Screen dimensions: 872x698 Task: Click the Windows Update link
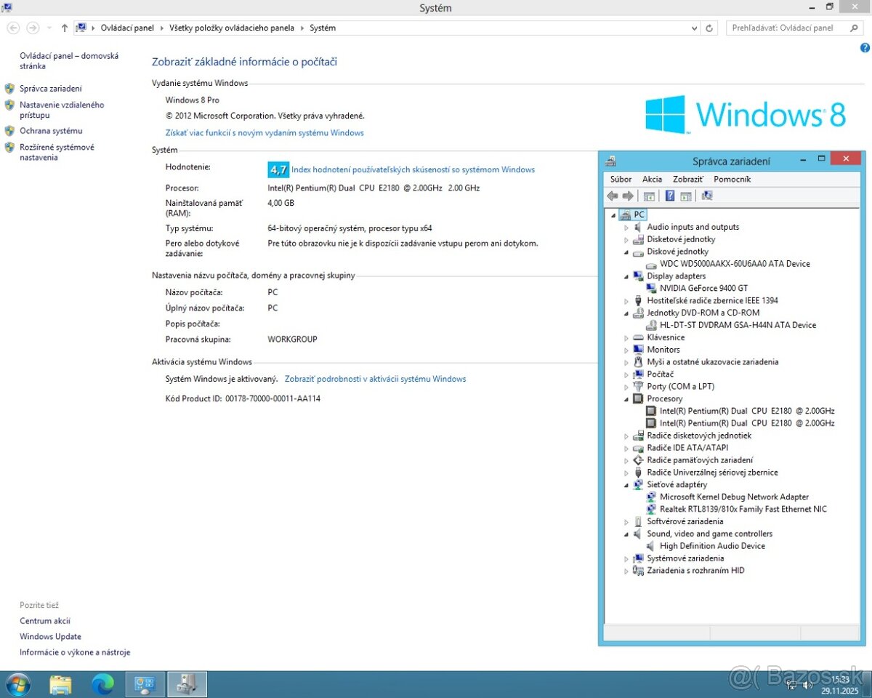click(x=50, y=637)
